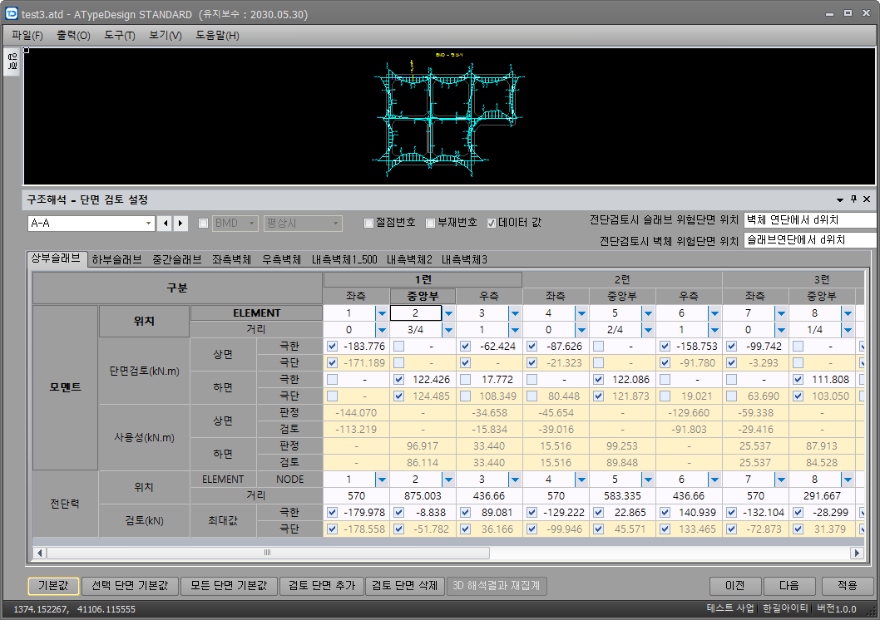The width and height of the screenshot is (880, 620).
Task: Click the 중앙부 header under 1련
Action: coord(423,297)
